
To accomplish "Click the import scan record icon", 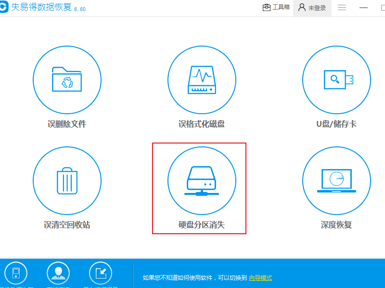I will click(x=101, y=273).
